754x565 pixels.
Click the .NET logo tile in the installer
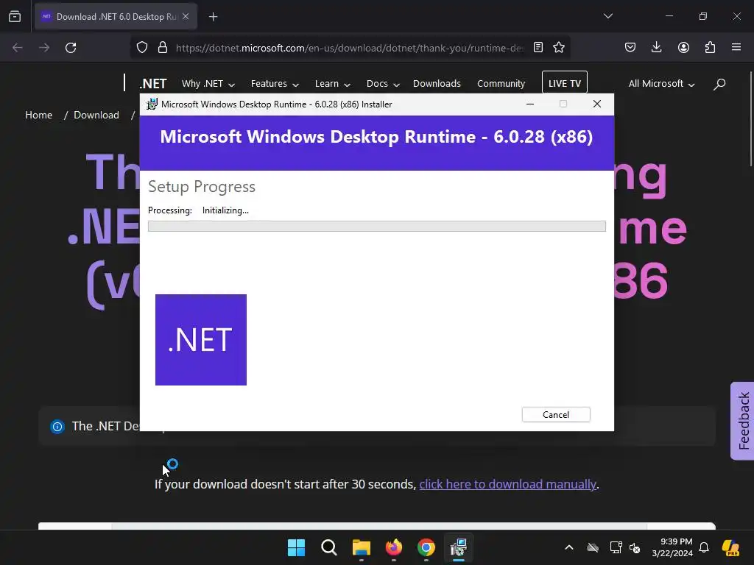tap(201, 340)
